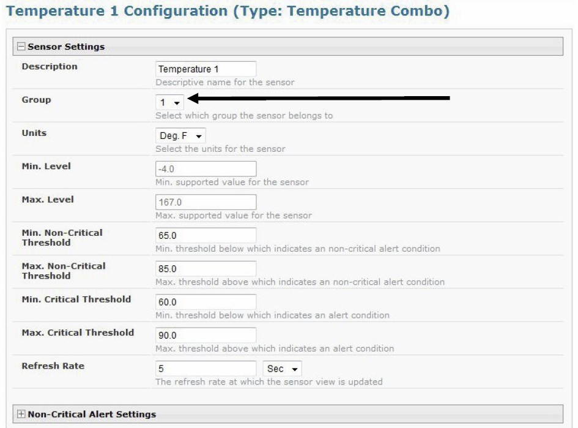
Task: Collapse the Sensor Settings section minus icon
Action: (x=21, y=47)
